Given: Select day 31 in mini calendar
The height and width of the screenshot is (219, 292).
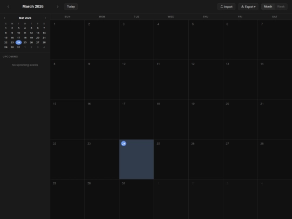Looking at the screenshot, I should click(x=18, y=47).
